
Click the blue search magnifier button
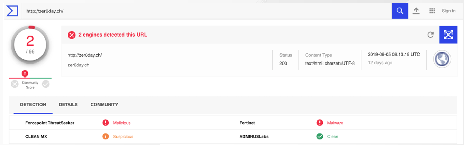tap(400, 11)
